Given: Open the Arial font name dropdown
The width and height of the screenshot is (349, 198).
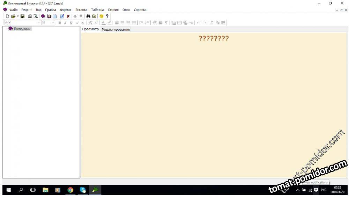Looking at the screenshot, I should [39, 23].
